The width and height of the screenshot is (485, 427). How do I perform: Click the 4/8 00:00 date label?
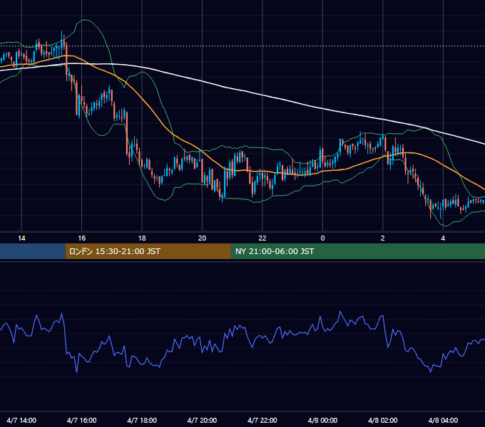(x=322, y=420)
